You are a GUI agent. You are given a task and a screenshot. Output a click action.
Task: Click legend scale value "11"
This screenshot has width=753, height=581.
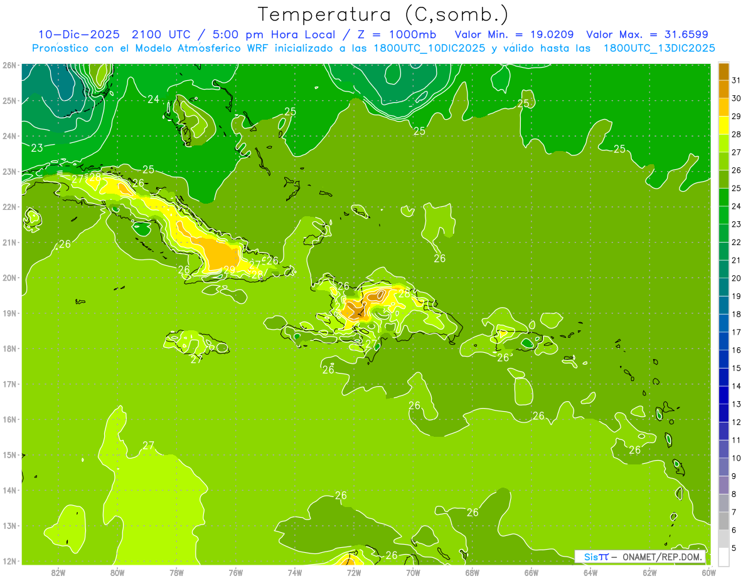pos(736,440)
